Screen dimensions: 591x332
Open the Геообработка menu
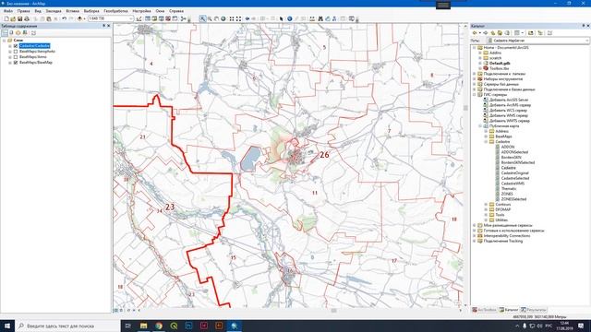(x=116, y=11)
